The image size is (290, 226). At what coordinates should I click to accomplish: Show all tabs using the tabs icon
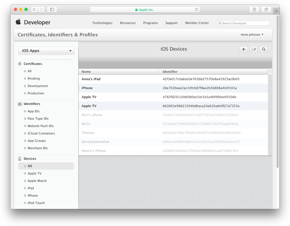click(266, 9)
